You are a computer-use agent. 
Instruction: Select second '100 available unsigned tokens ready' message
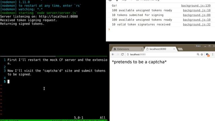pyautogui.click(x=142, y=20)
